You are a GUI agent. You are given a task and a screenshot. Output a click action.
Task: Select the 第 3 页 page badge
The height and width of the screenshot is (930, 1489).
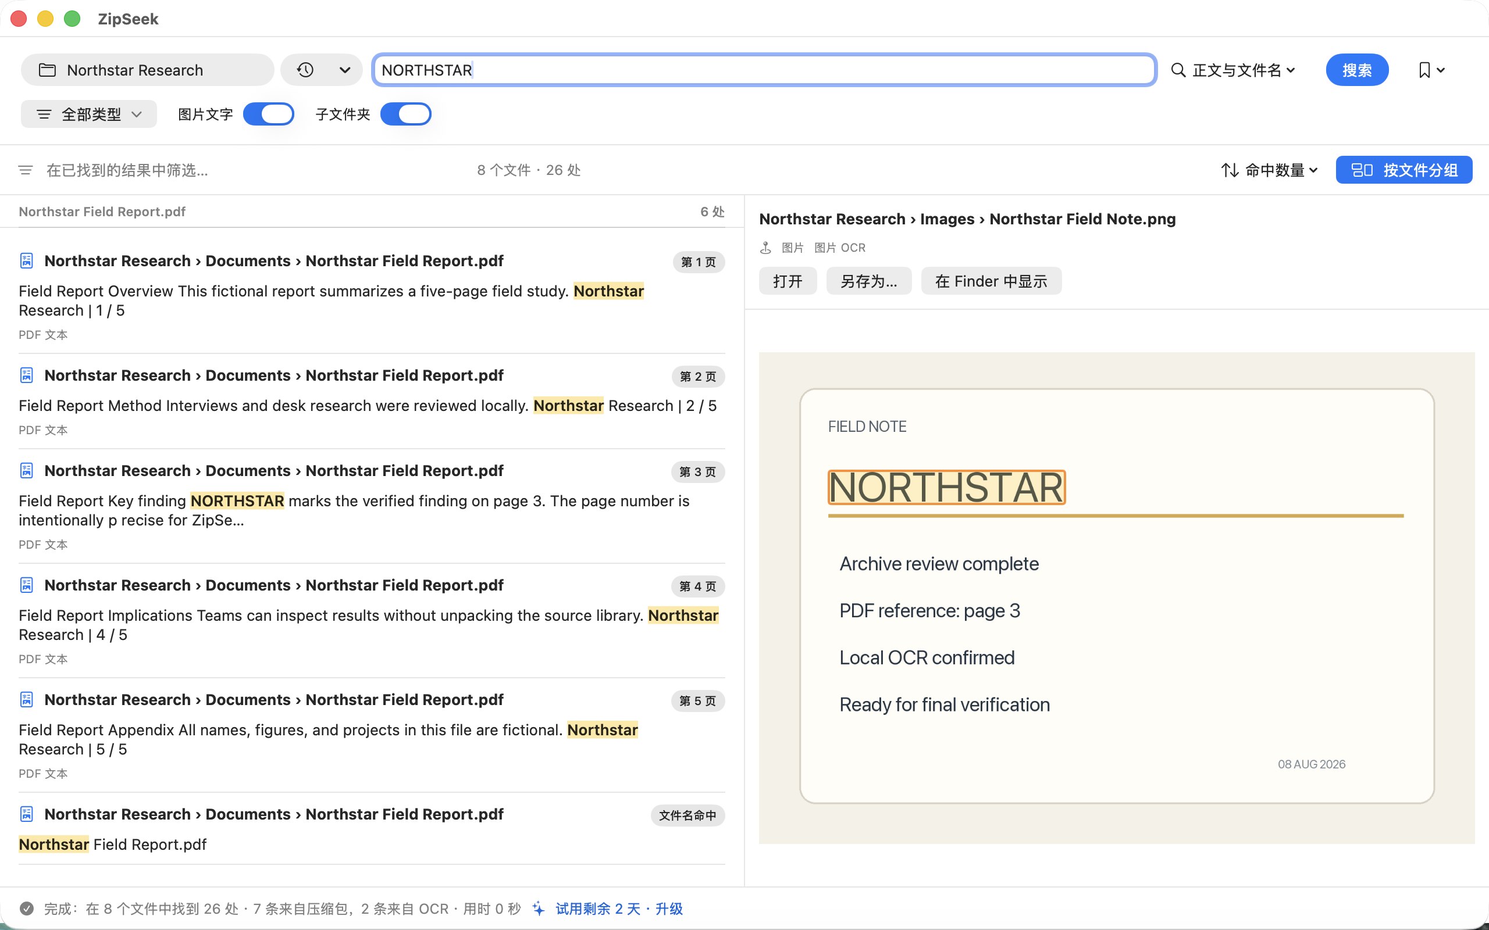698,472
